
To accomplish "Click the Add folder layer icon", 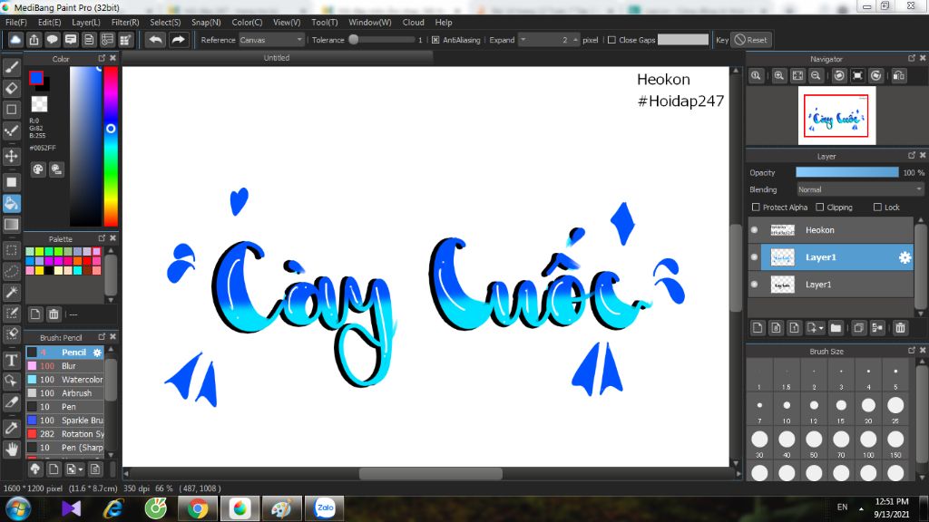I will (x=836, y=328).
